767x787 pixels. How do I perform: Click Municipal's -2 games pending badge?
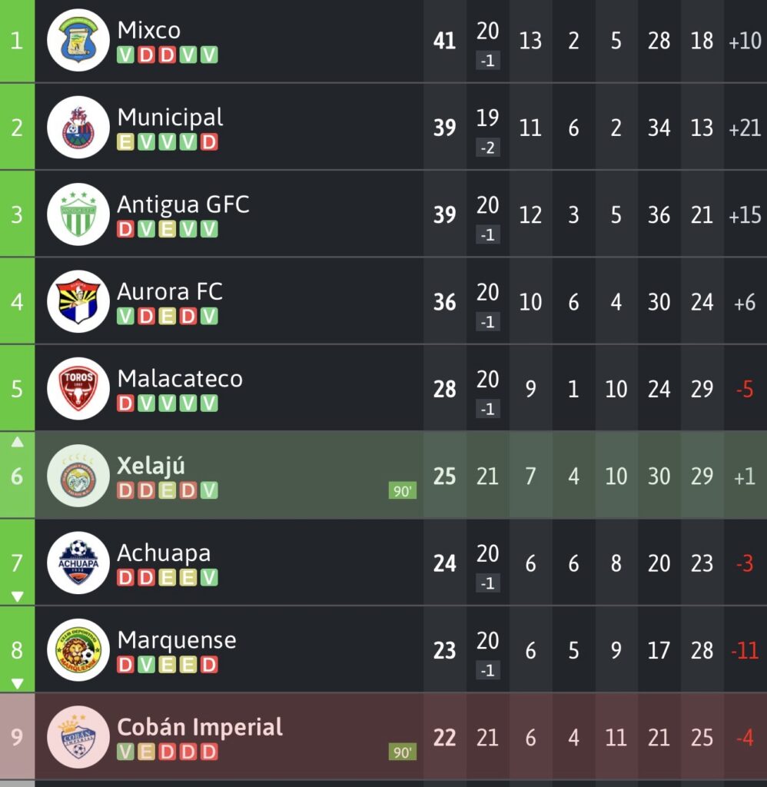coord(488,148)
